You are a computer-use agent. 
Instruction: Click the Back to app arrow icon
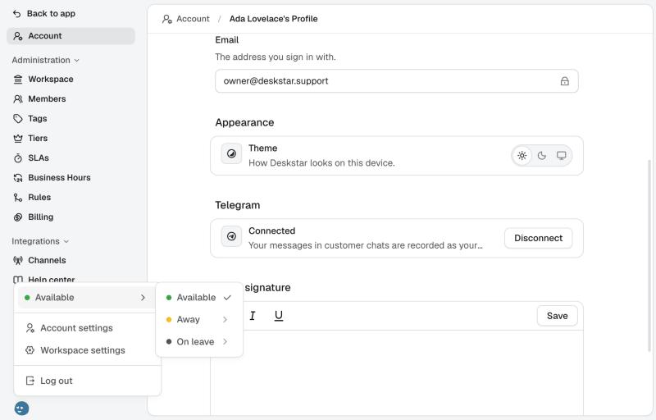[x=16, y=14]
